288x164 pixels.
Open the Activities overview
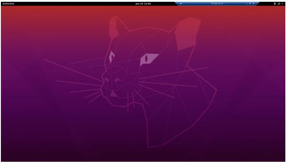tap(8, 4)
